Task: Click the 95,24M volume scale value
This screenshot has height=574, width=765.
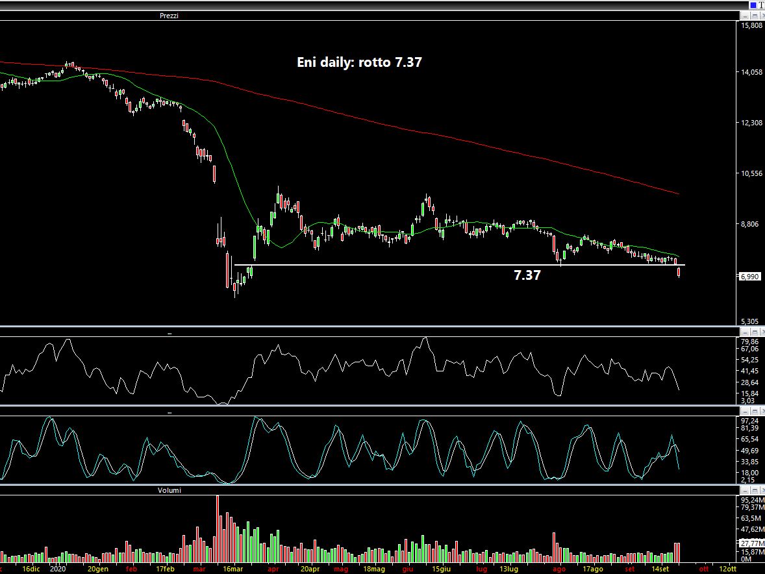Action: (752, 501)
